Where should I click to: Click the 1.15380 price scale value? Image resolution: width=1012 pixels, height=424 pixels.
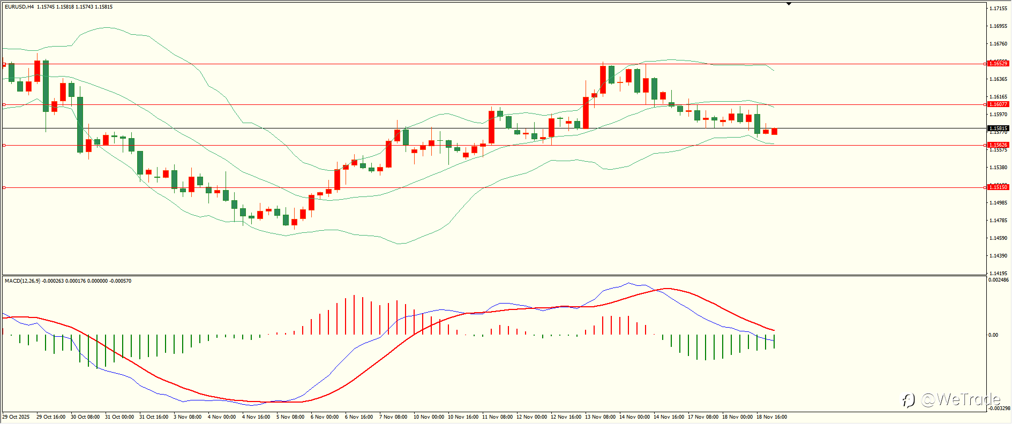[x=998, y=168]
